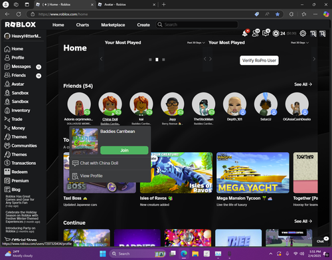This screenshot has height=260, width=332.
Task: Click Baddies Carribean thumbnail in popup
Action: pos(85,141)
